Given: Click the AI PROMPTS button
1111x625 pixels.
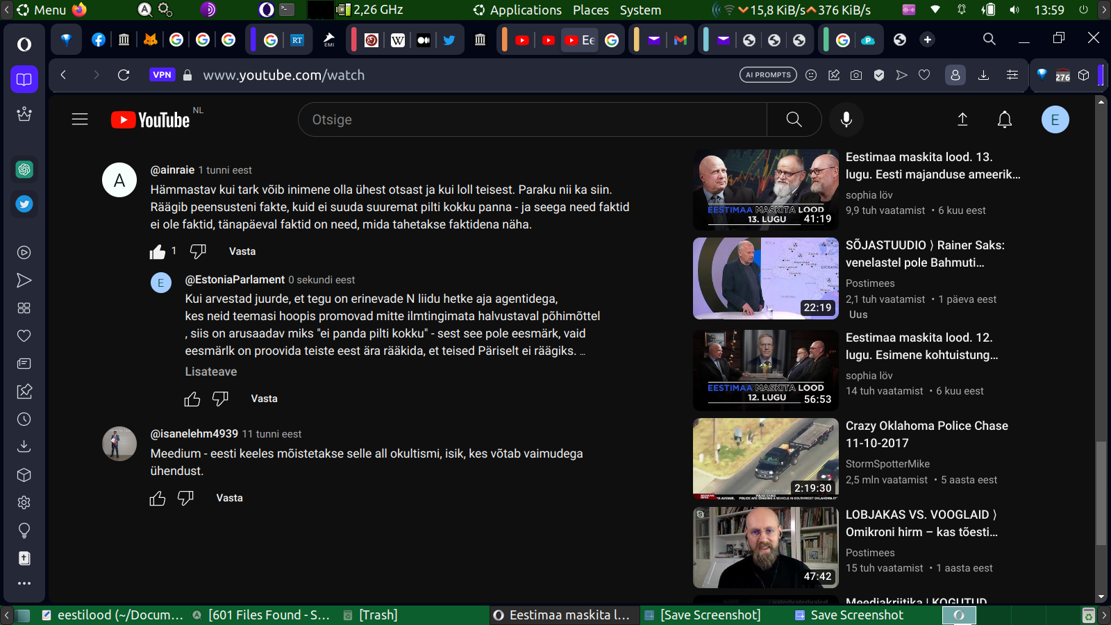Looking at the screenshot, I should pos(769,75).
